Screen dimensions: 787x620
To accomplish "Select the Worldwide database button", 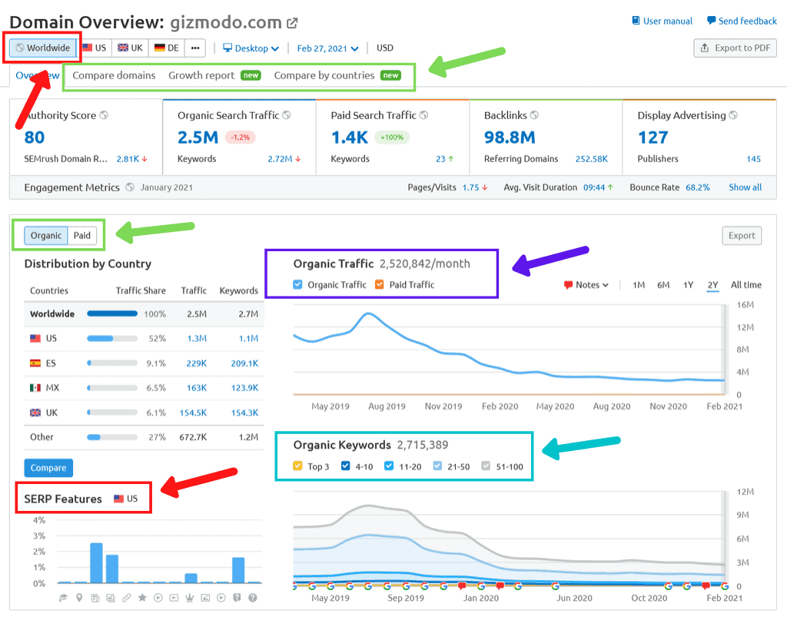I will tap(43, 48).
